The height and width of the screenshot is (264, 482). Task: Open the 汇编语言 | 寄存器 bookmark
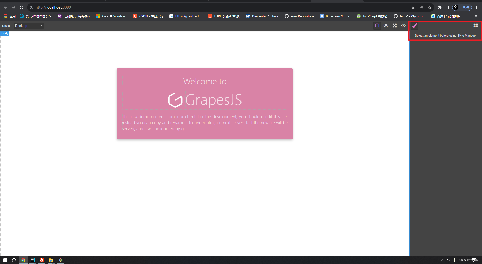pyautogui.click(x=75, y=16)
